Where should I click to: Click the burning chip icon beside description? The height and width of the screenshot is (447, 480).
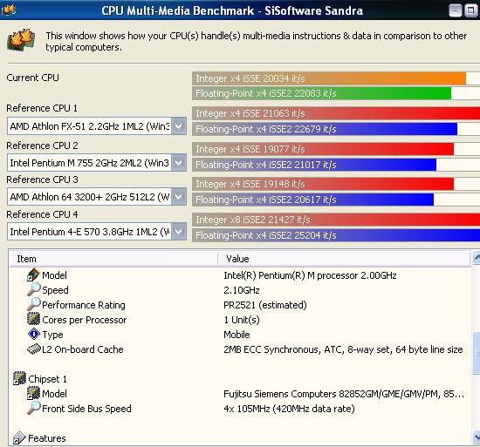(21, 40)
